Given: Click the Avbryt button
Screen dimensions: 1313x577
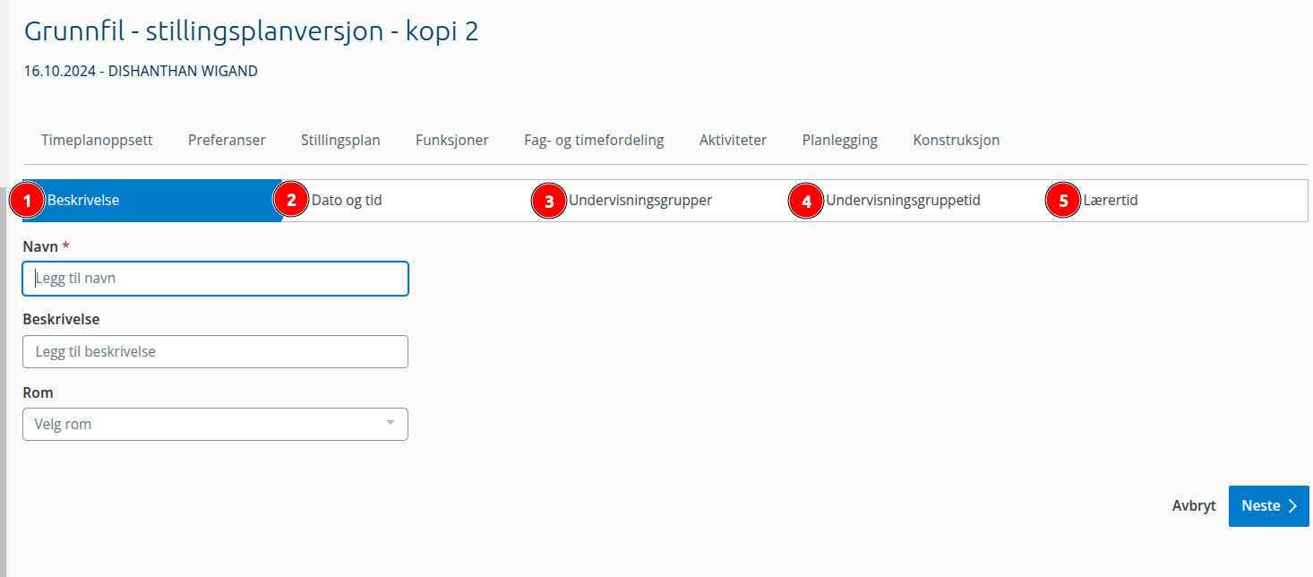Looking at the screenshot, I should pos(1194,506).
